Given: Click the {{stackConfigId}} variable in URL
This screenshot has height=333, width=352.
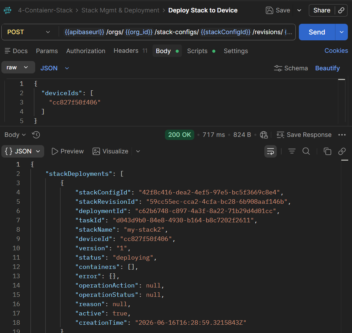Looking at the screenshot, I should (225, 32).
